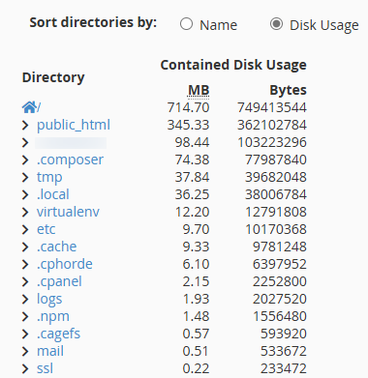
Task: Open the public_html directory link
Action: pos(74,126)
